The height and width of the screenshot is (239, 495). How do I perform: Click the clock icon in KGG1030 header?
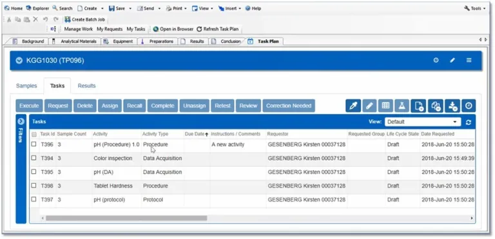[436, 61]
